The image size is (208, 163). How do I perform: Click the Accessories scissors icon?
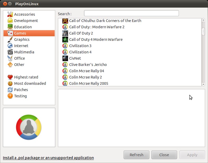(x=10, y=14)
